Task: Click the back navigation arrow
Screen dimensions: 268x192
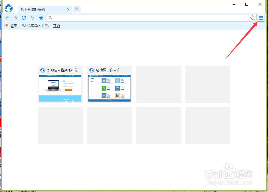Action: coord(7,18)
